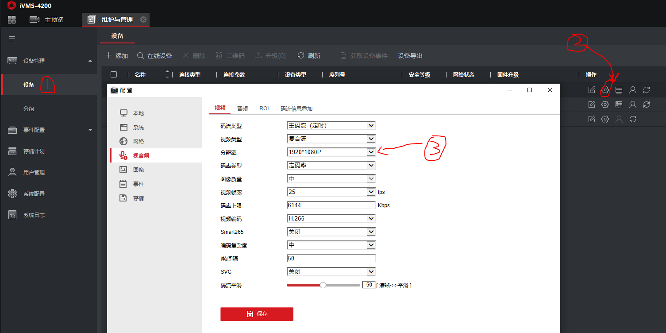This screenshot has height=333, width=666.
Task: Open the 码流类型 dropdown
Action: 331,125
